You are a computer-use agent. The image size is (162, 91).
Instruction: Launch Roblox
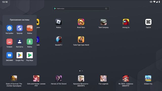coord(58,22)
